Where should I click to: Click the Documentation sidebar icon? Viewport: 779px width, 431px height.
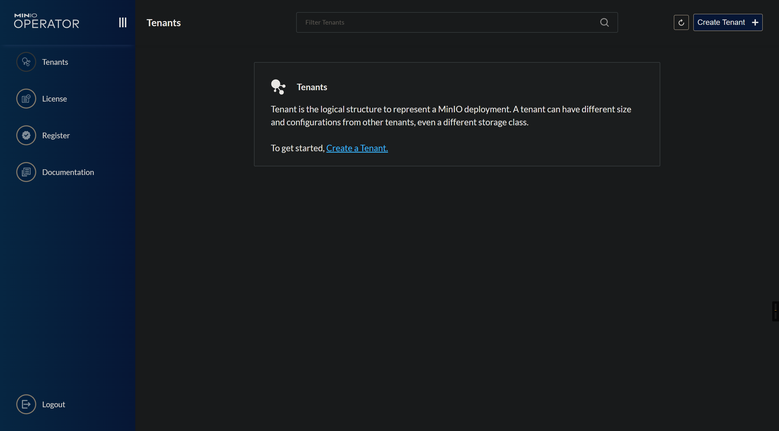click(26, 172)
